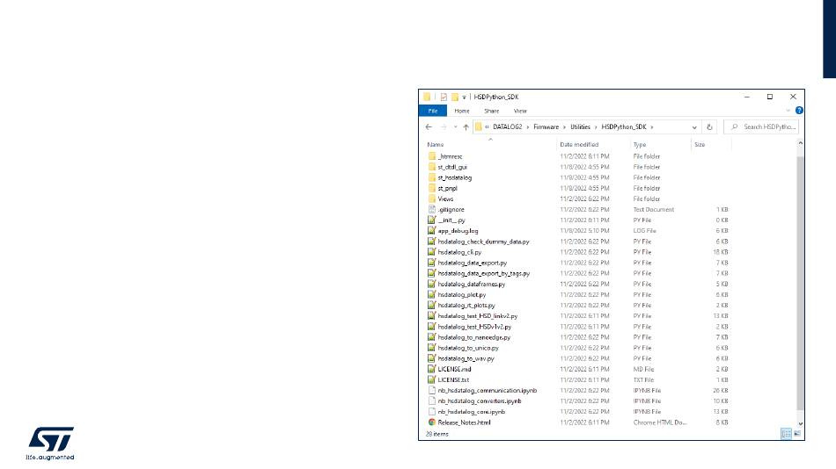This screenshot has height=469, width=836.
Task: Switch to details view layout icon
Action: [787, 434]
